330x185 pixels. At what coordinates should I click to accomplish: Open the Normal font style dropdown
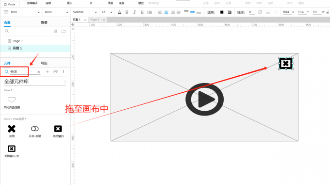(x=84, y=12)
